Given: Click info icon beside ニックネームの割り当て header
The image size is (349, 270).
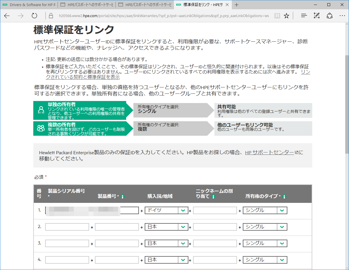Looking at the screenshot, I should [x=214, y=196].
